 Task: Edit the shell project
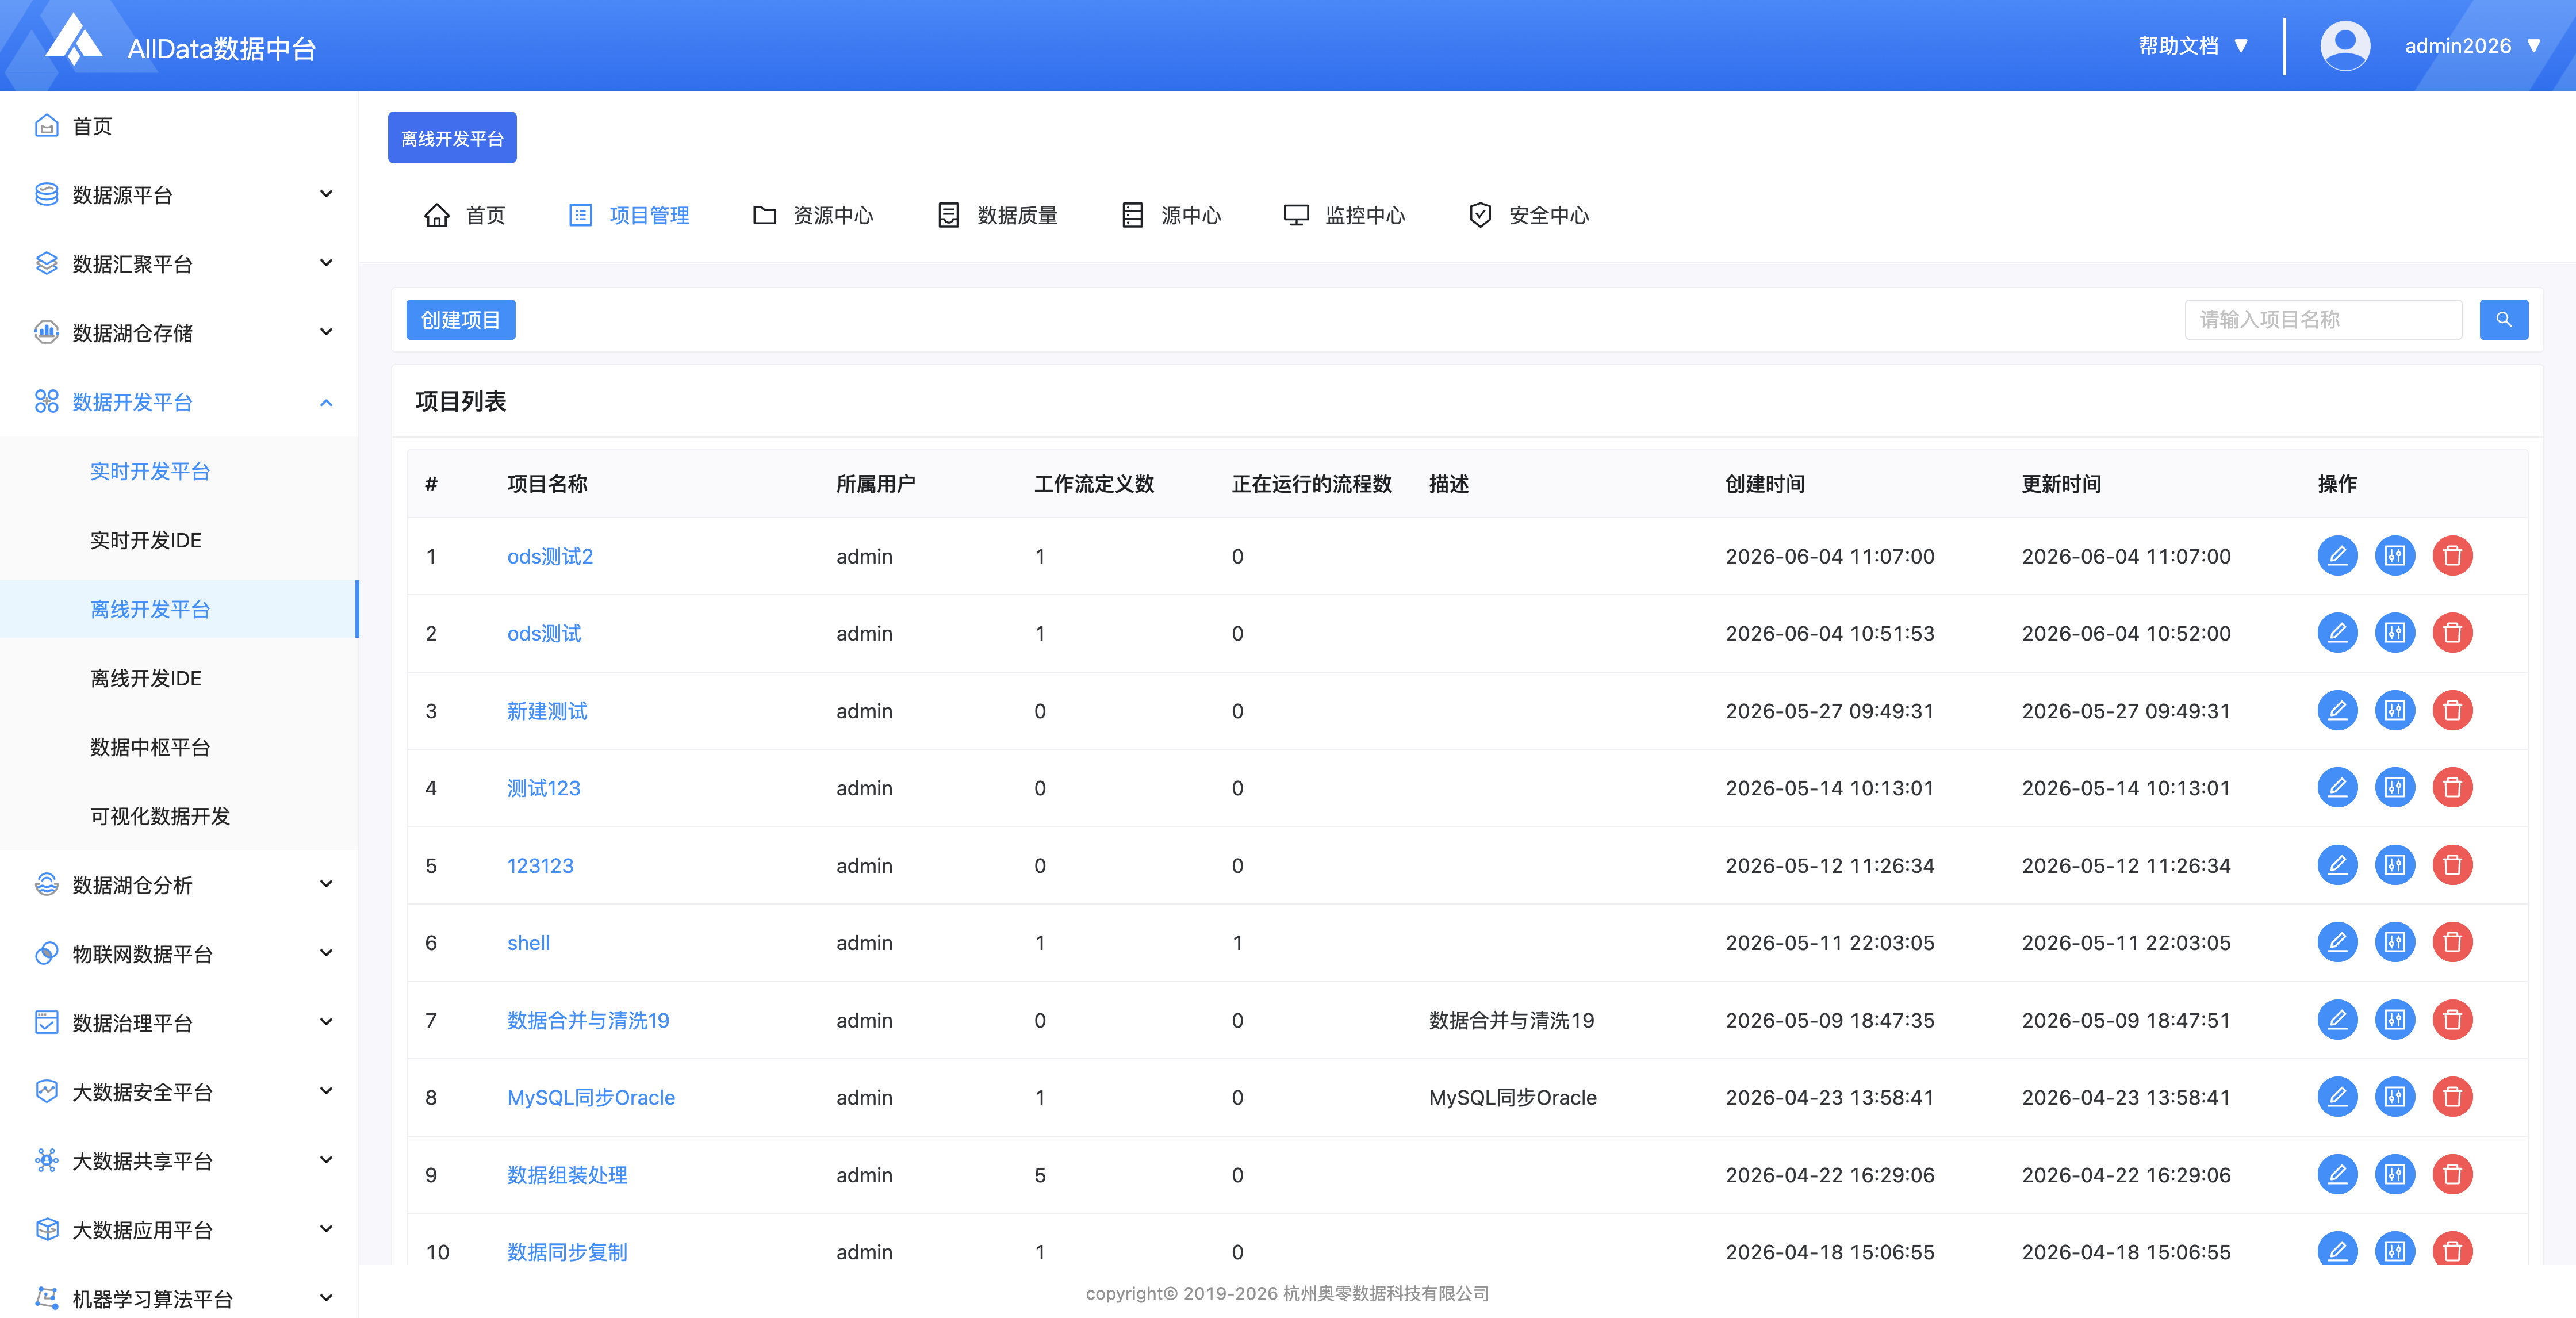(x=2337, y=942)
